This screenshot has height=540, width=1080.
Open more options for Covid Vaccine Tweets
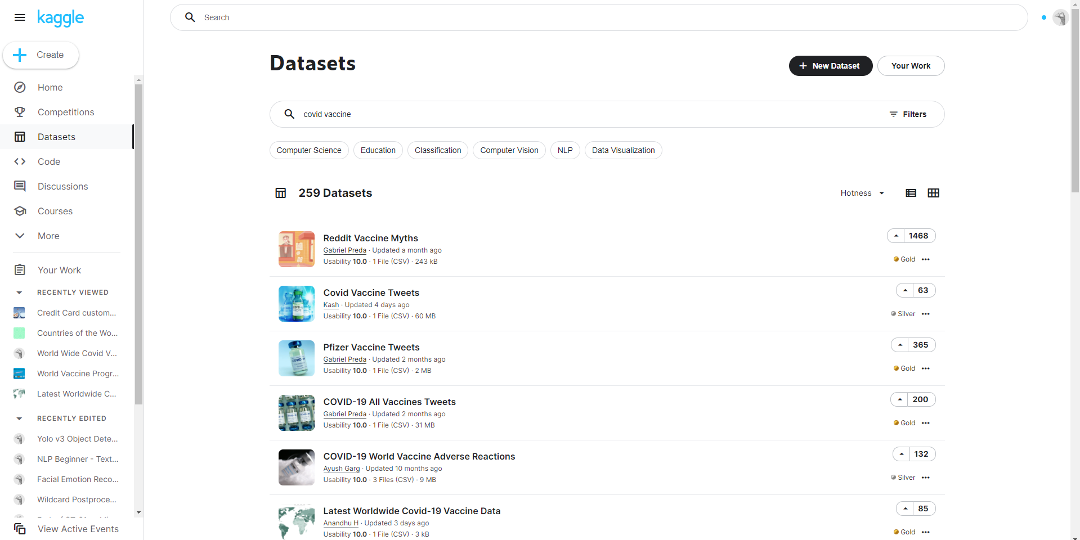coord(926,314)
